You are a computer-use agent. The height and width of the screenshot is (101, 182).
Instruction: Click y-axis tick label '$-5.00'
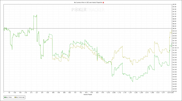174,89
